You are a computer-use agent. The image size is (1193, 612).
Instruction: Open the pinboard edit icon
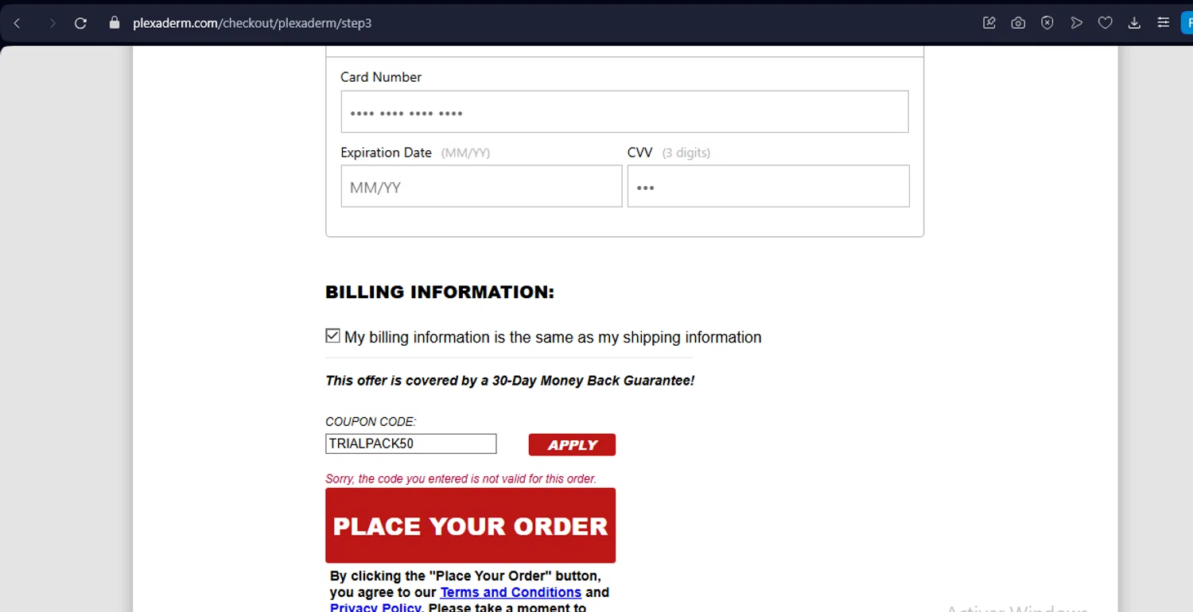(x=989, y=23)
